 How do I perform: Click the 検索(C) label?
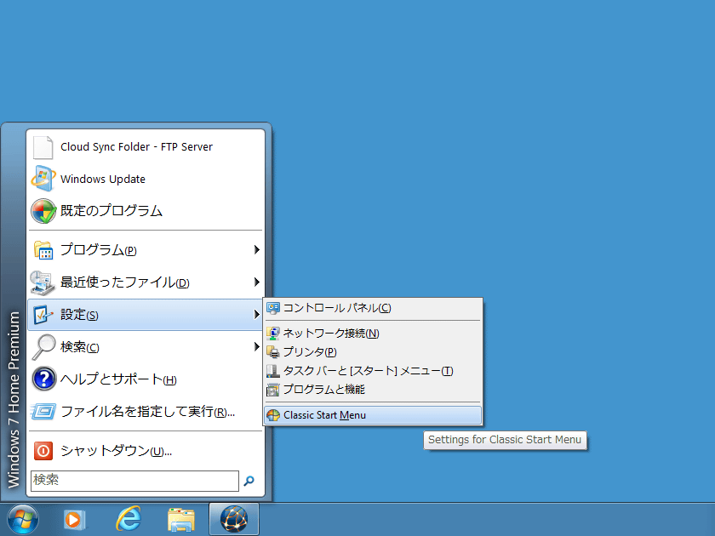(x=80, y=347)
